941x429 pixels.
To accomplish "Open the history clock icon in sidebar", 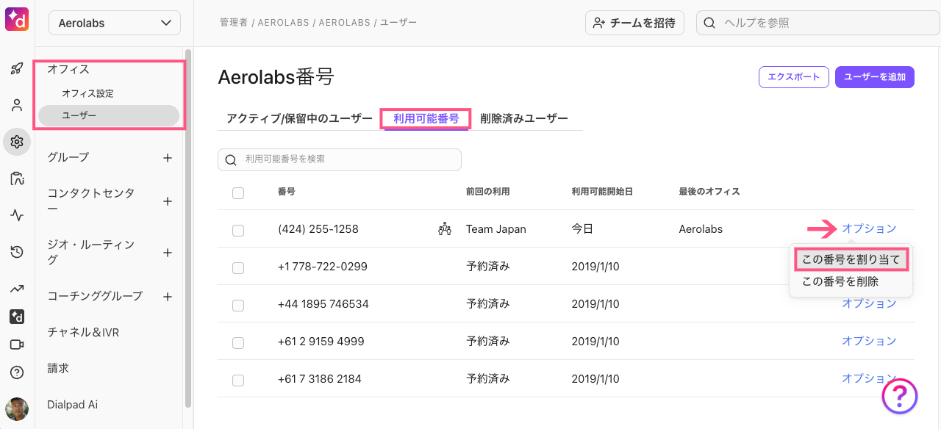I will [x=17, y=252].
